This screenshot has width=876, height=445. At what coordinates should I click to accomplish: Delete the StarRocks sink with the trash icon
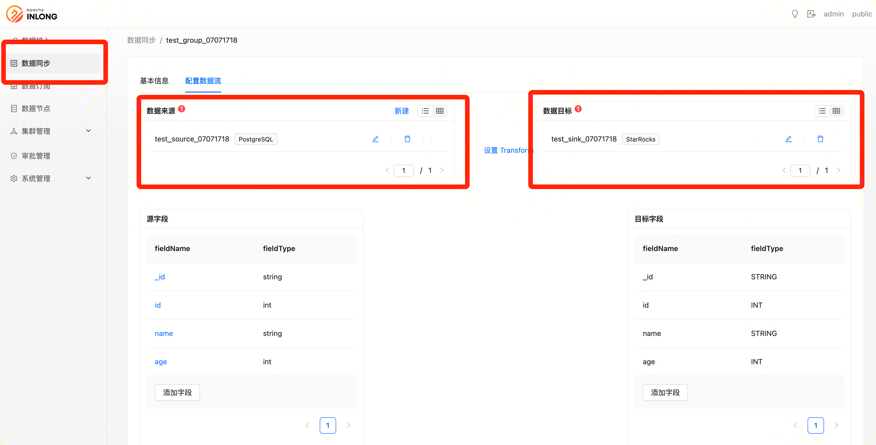820,139
